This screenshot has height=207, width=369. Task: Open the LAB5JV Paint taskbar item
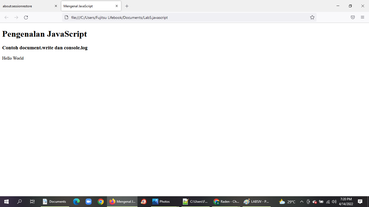click(257, 202)
